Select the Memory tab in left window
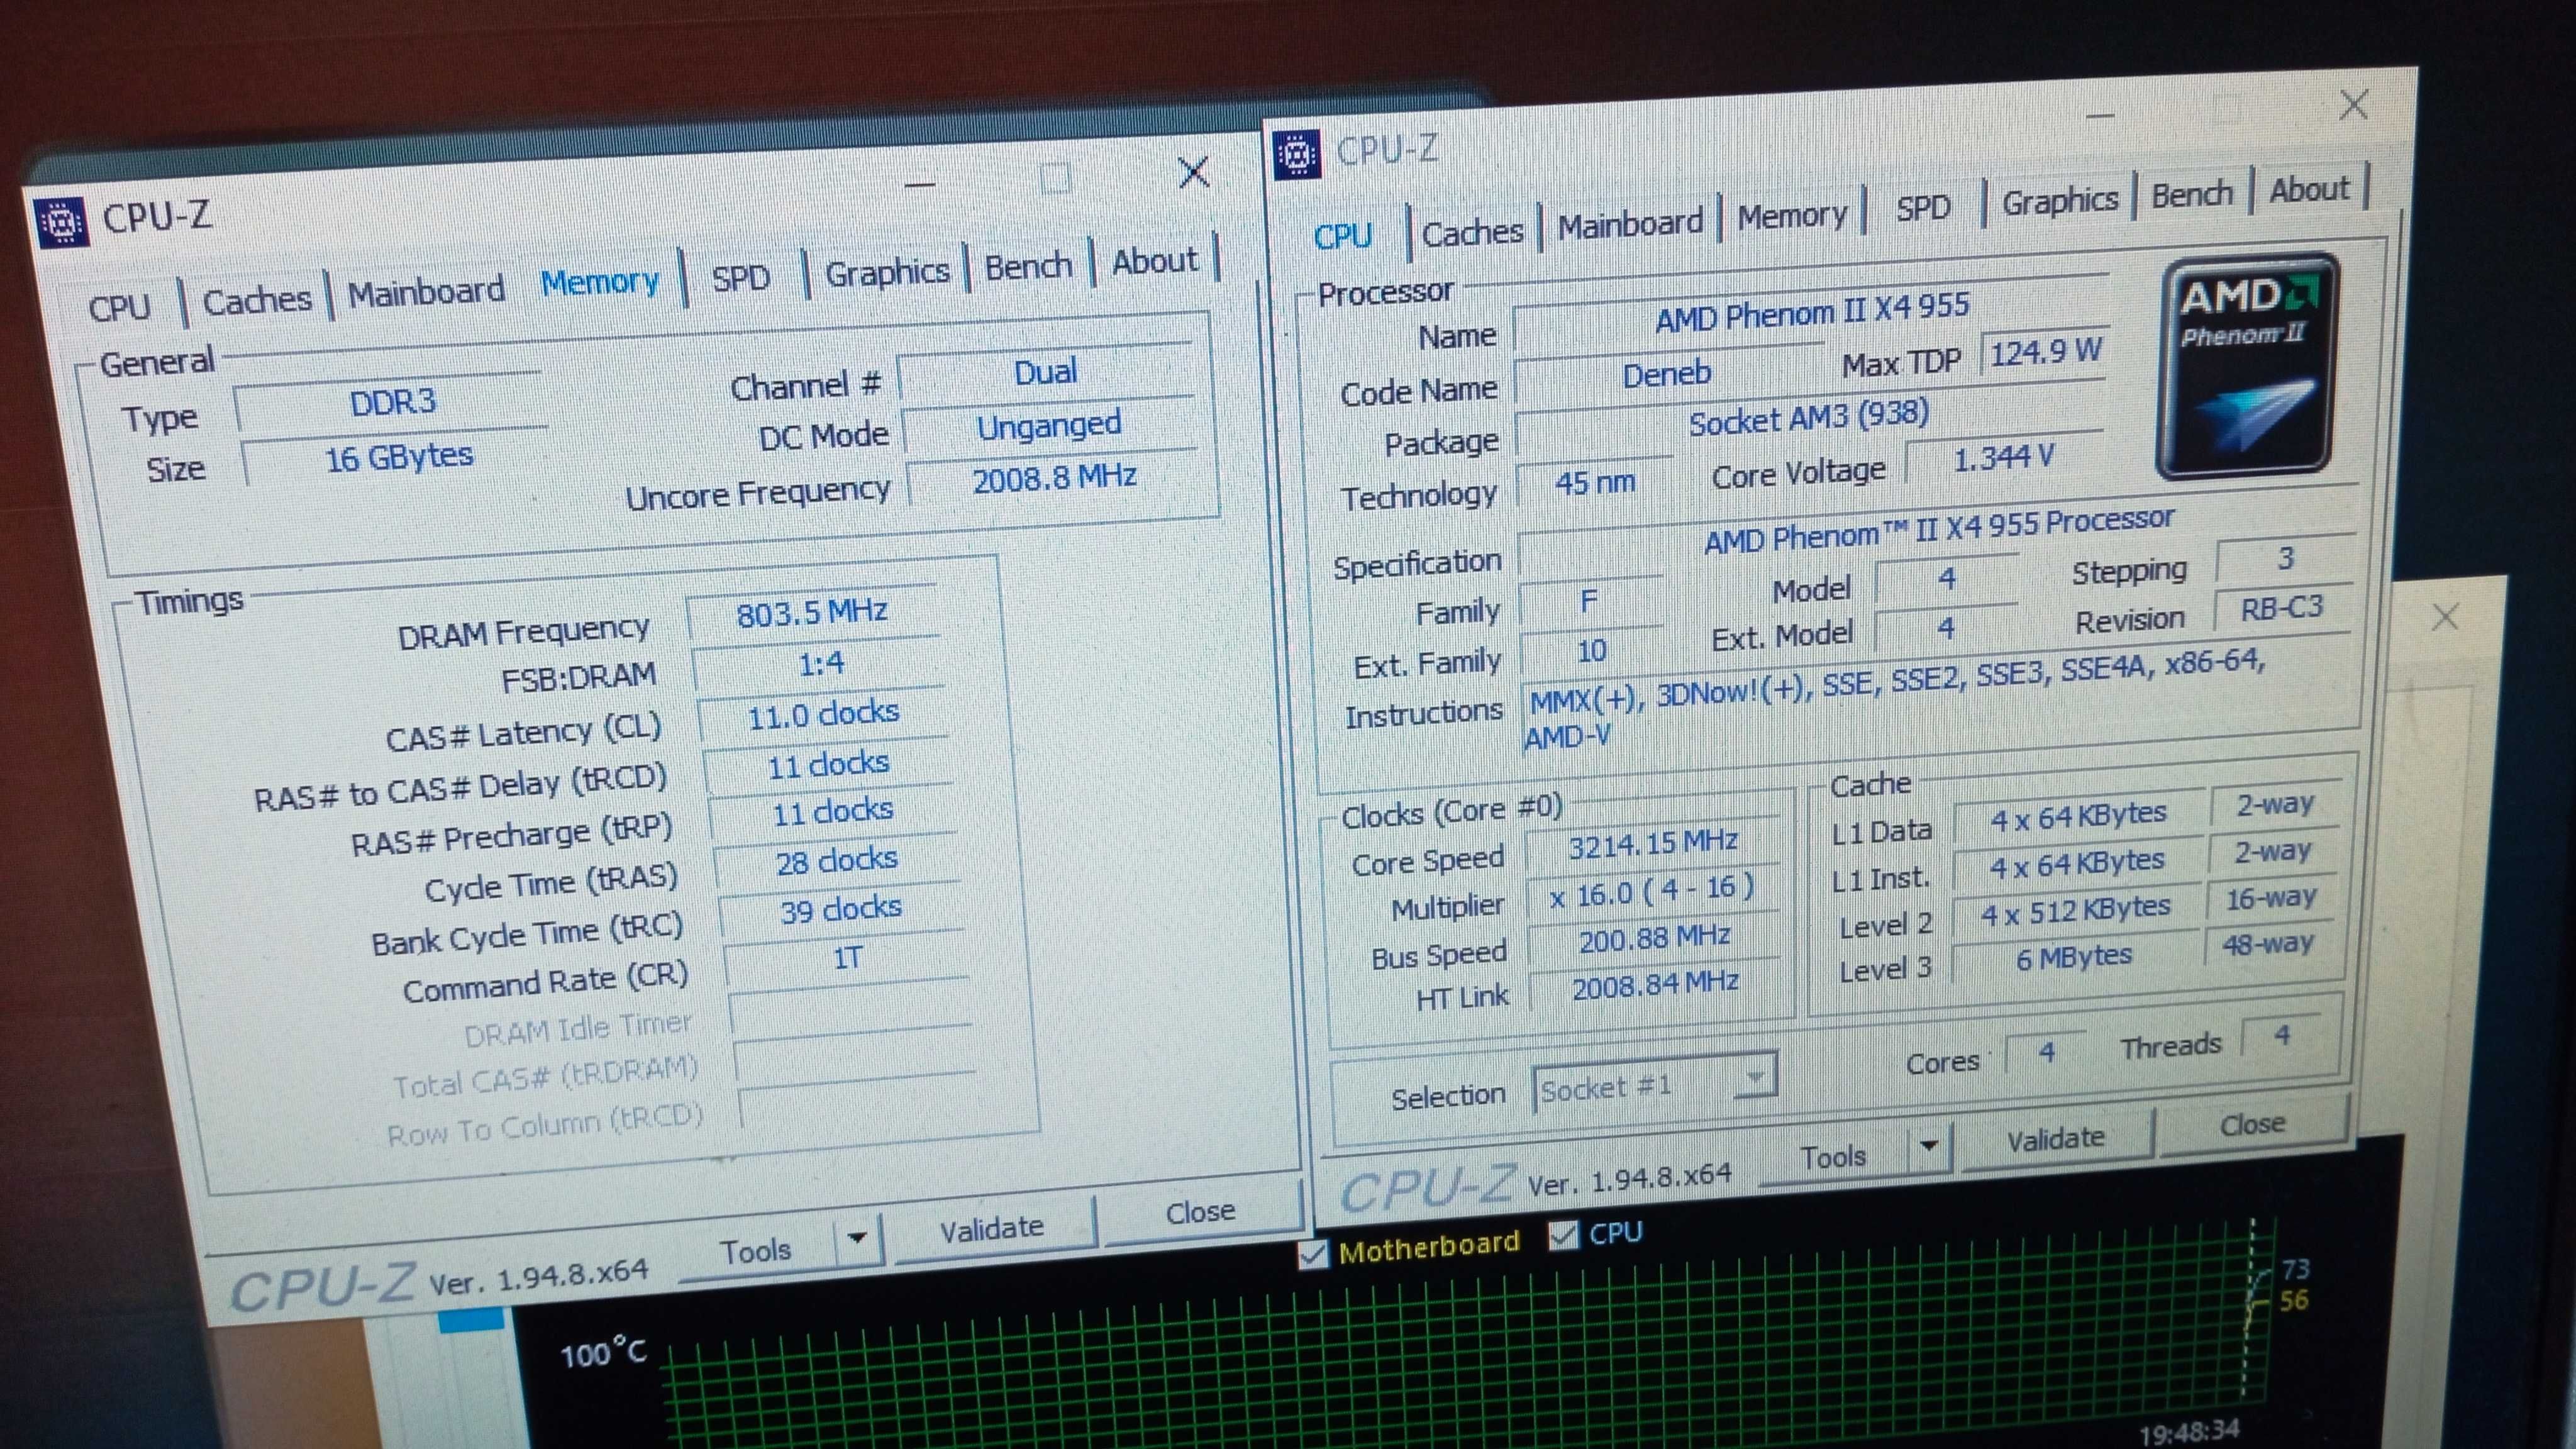 coord(600,283)
